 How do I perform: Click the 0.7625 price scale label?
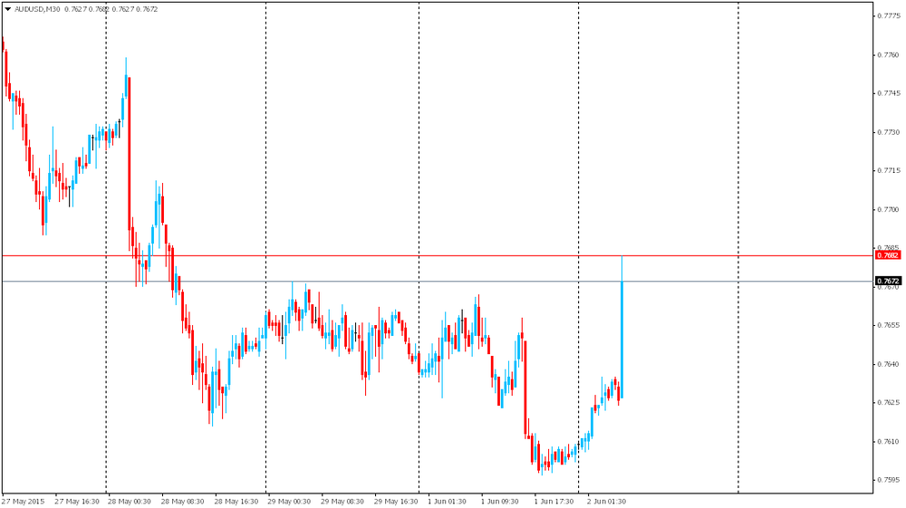coord(889,402)
